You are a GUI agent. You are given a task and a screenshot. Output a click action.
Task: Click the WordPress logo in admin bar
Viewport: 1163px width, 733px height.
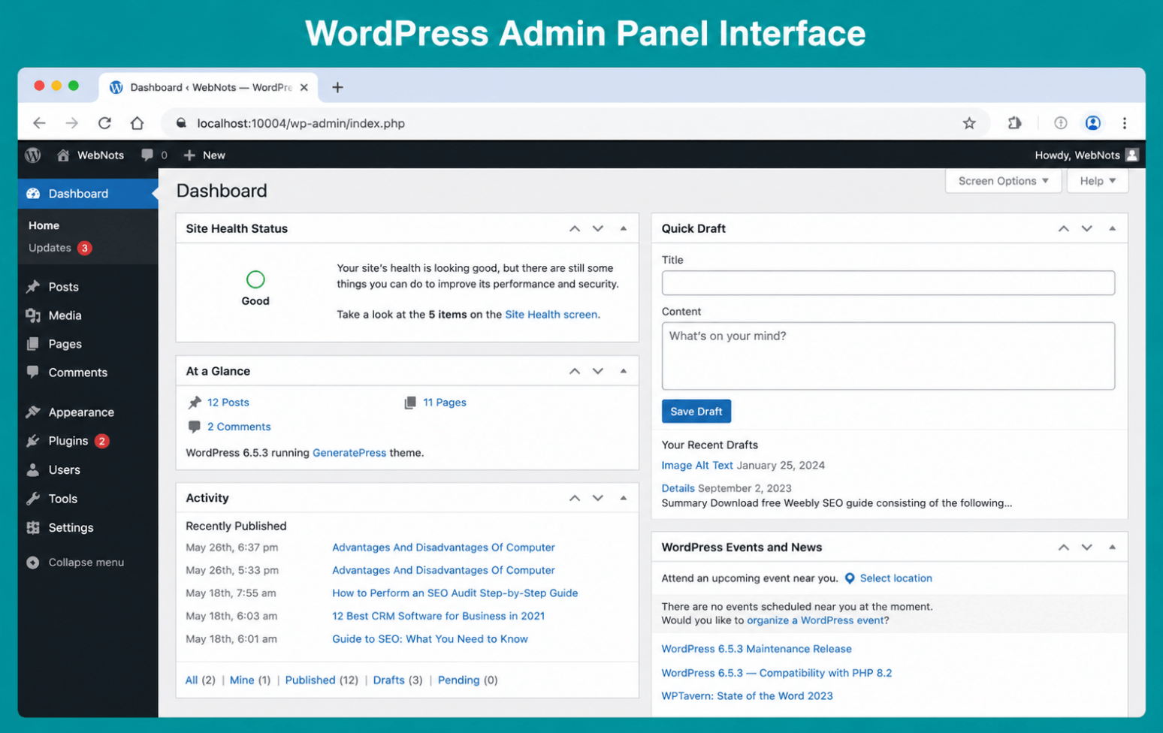pyautogui.click(x=32, y=155)
